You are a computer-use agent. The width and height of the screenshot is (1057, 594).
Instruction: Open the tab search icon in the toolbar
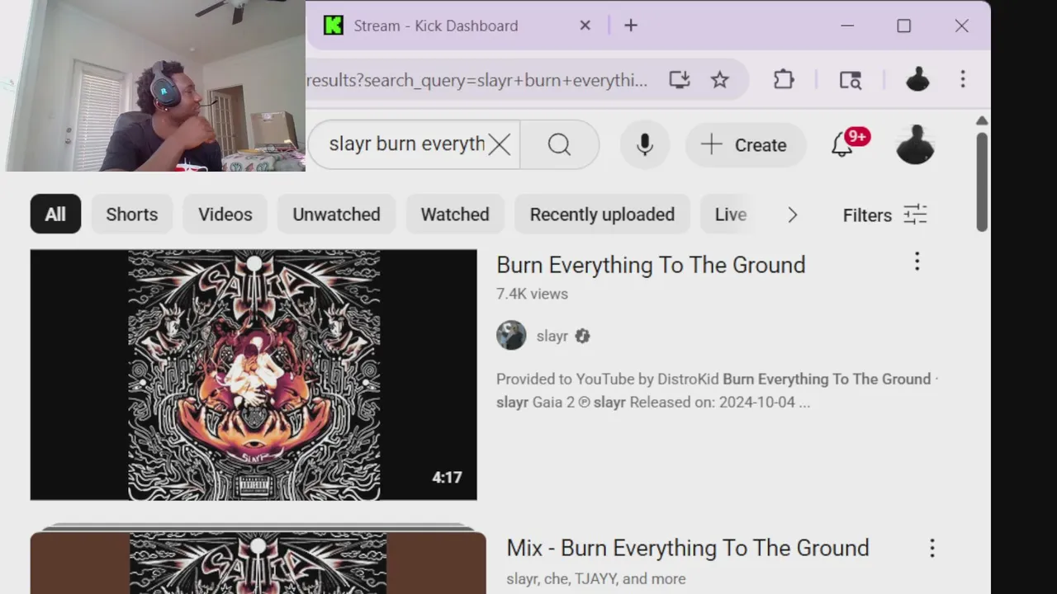851,80
